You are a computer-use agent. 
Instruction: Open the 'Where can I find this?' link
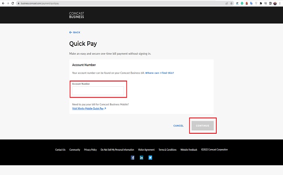[160, 73]
